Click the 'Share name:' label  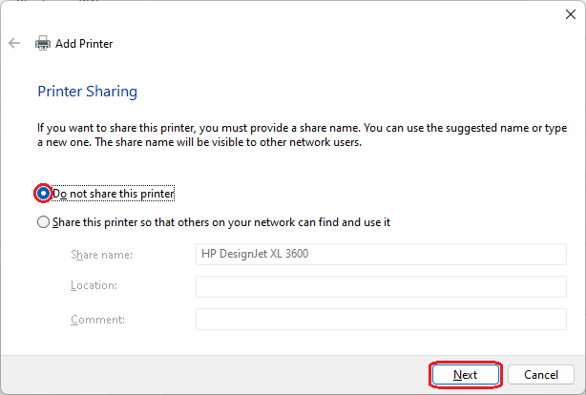click(102, 255)
